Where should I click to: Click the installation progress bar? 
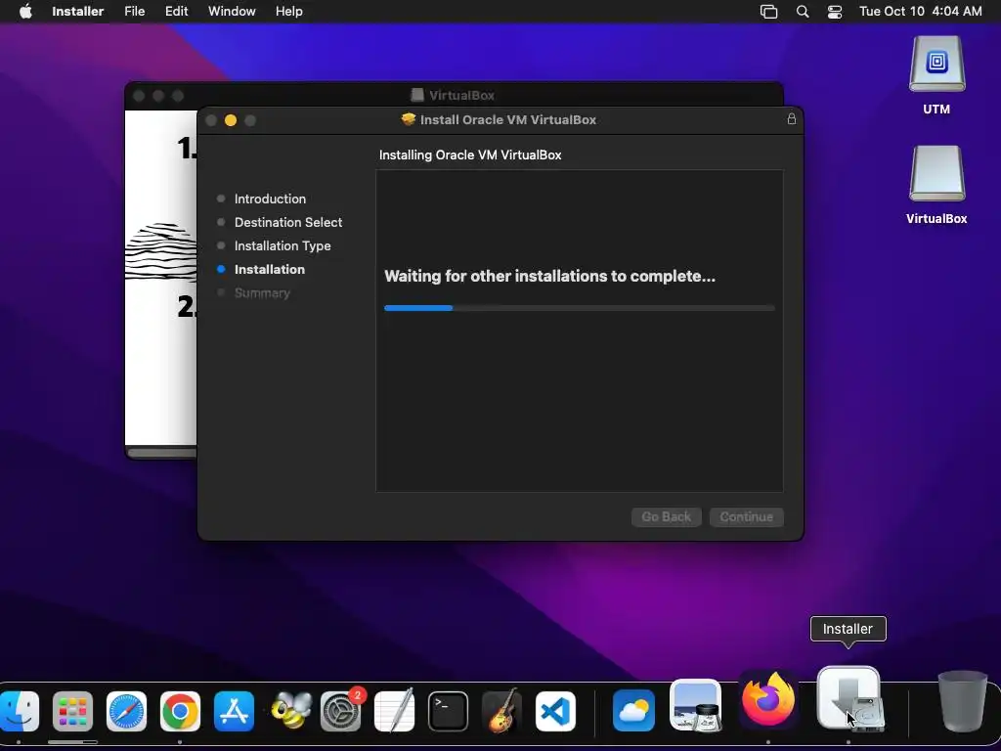coord(579,308)
